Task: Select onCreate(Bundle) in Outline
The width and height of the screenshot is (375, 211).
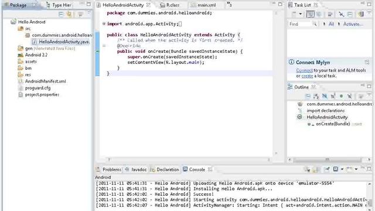Action: click(x=333, y=124)
